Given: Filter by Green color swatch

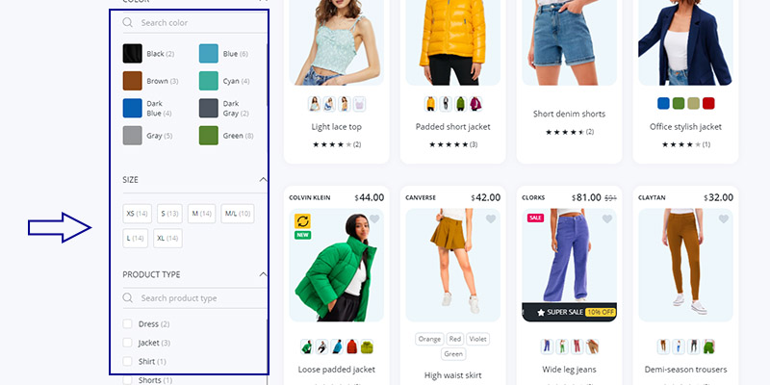Looking at the screenshot, I should tap(209, 136).
